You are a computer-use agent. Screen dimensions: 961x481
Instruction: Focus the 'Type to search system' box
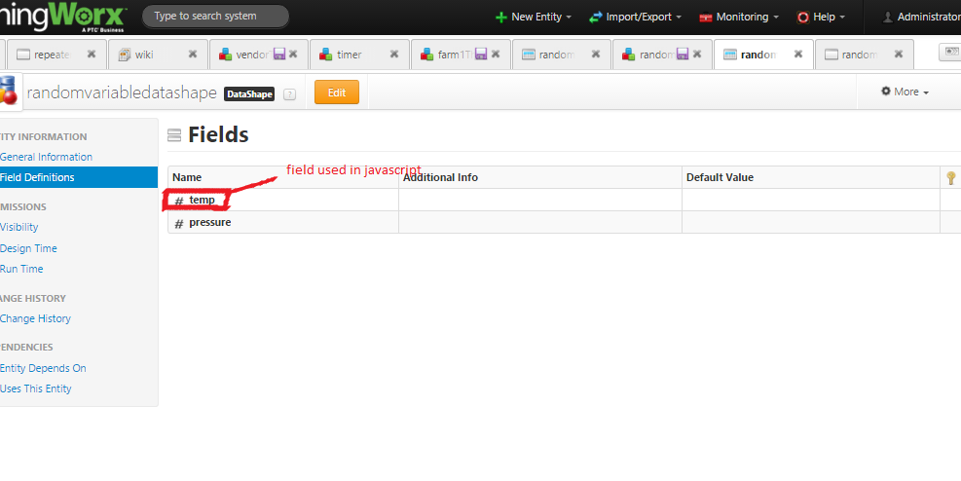pos(215,17)
